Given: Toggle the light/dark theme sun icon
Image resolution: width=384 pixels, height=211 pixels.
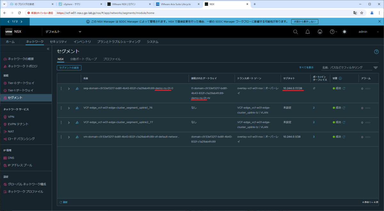Looking at the screenshot, I should pyautogui.click(x=344, y=32).
